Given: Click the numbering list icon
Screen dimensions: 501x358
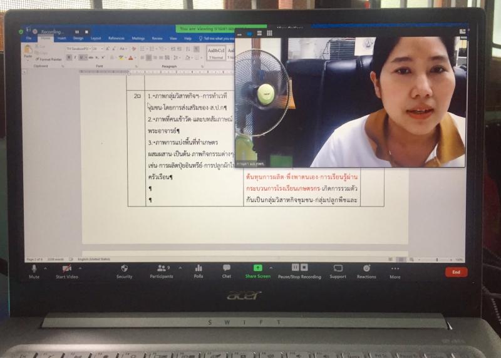Looking at the screenshot, I should 152,49.
